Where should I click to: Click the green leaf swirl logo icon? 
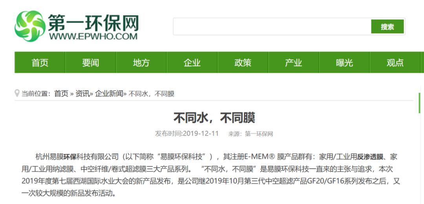point(30,26)
